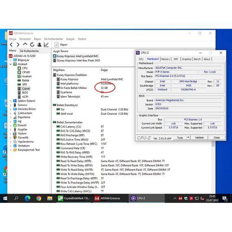The width and height of the screenshot is (232, 232).
Task: Click the BilgiAlanı column header
Action: (x=59, y=70)
